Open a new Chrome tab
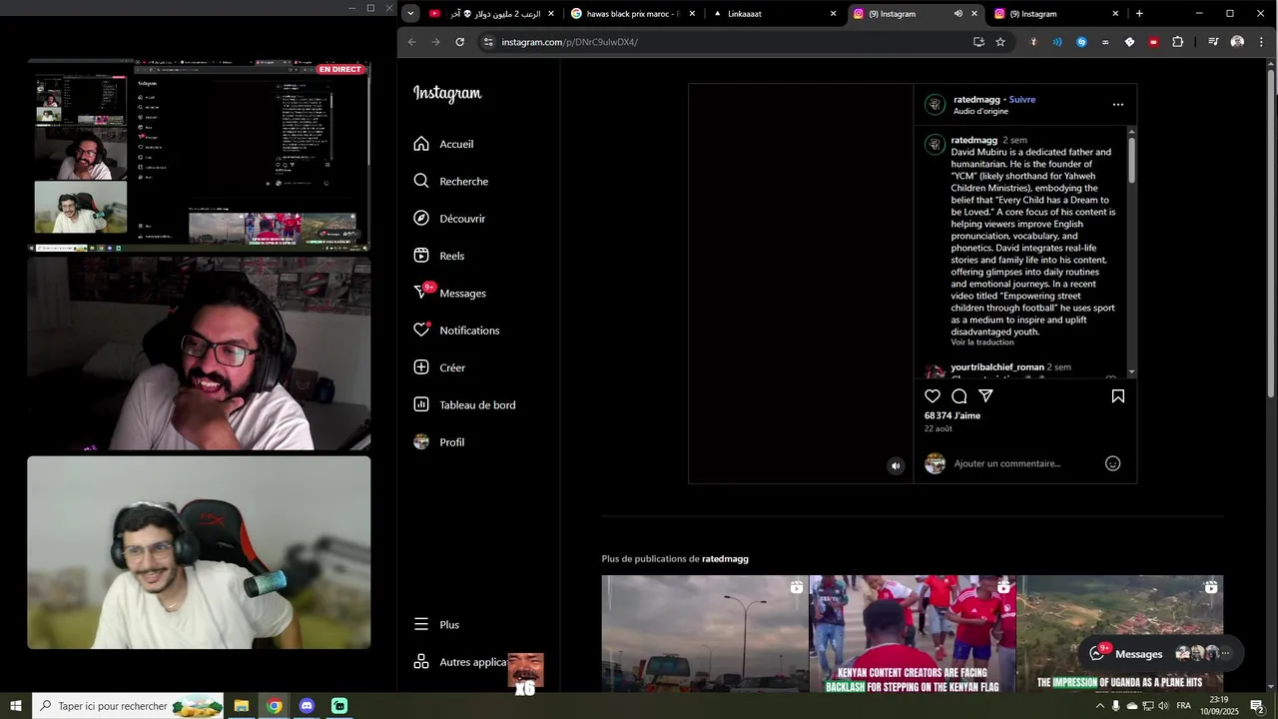 (x=1139, y=14)
